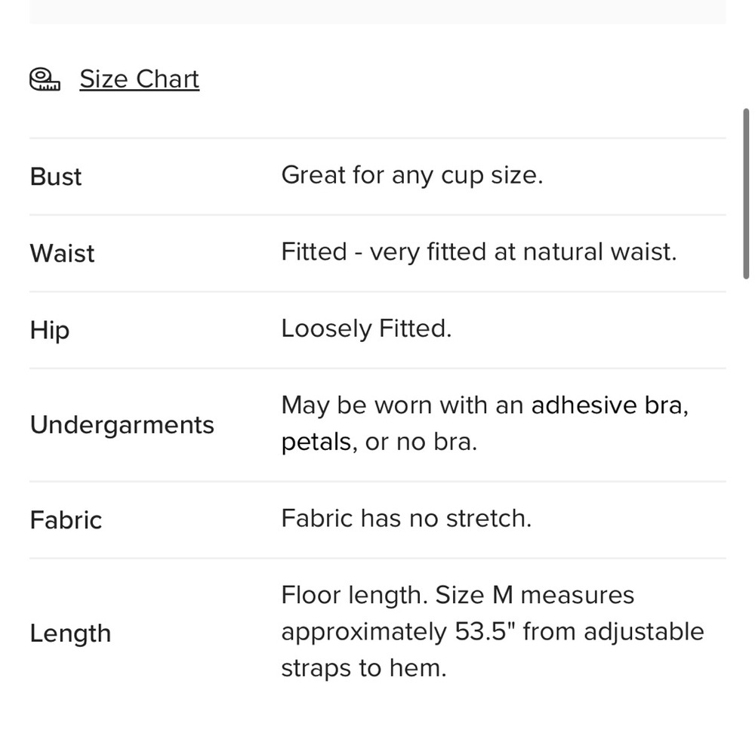Click the 'straps to hem' text
Screen dimensions: 755x755
(364, 668)
